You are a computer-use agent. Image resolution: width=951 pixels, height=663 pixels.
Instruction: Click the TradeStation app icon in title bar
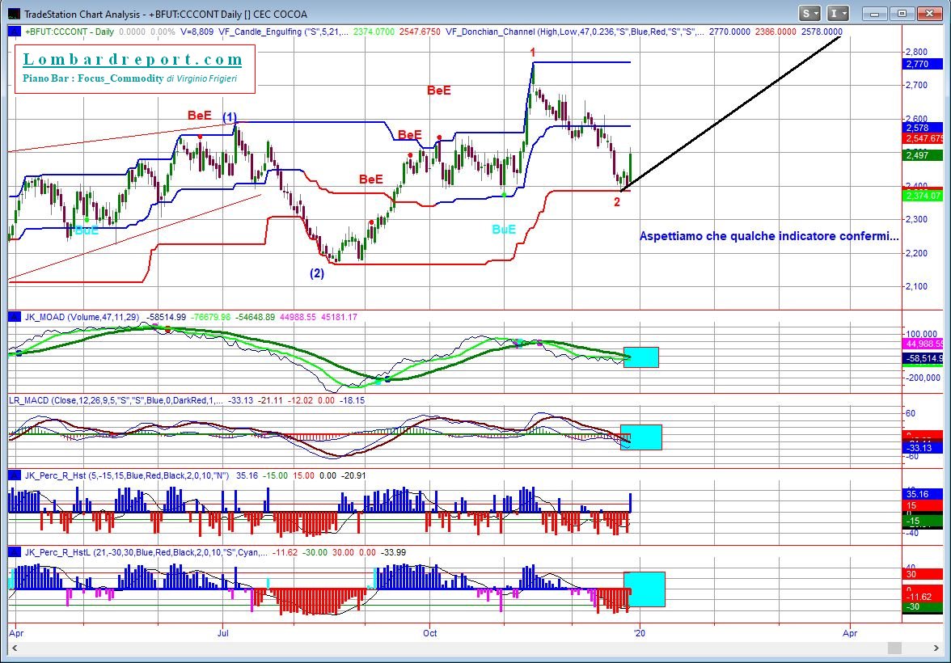click(14, 14)
